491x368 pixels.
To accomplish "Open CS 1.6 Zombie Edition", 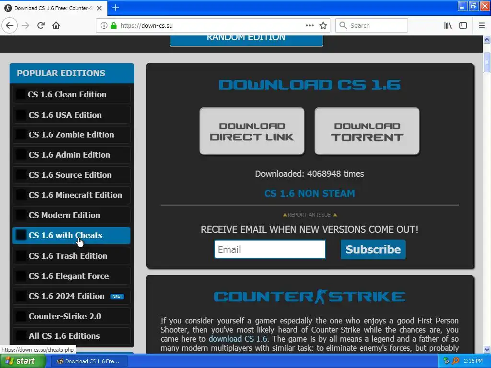I will pyautogui.click(x=71, y=135).
